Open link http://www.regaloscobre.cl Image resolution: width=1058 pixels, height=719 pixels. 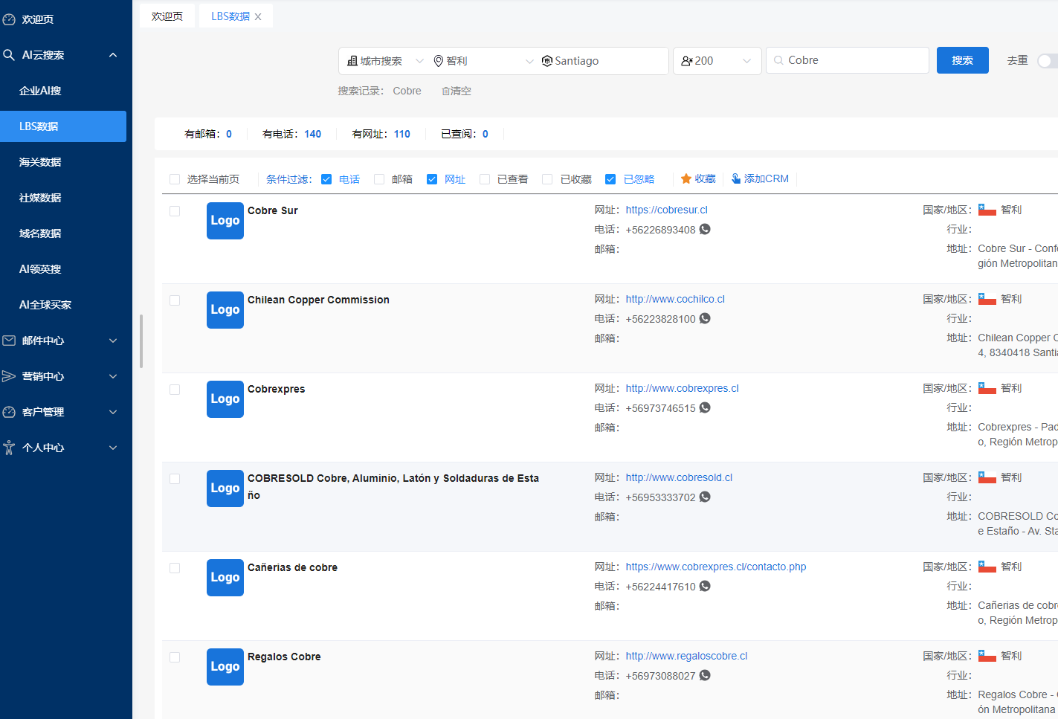[686, 656]
